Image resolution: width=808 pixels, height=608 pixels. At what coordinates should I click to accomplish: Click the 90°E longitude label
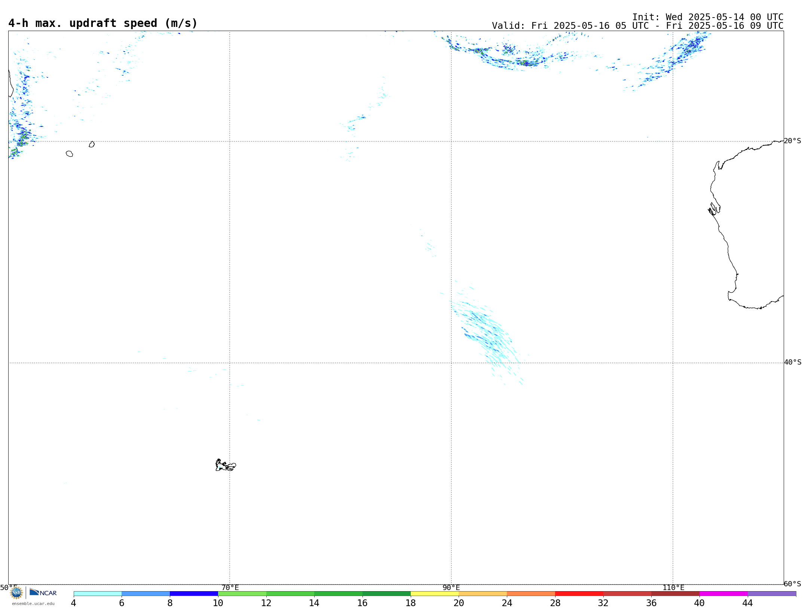point(451,587)
